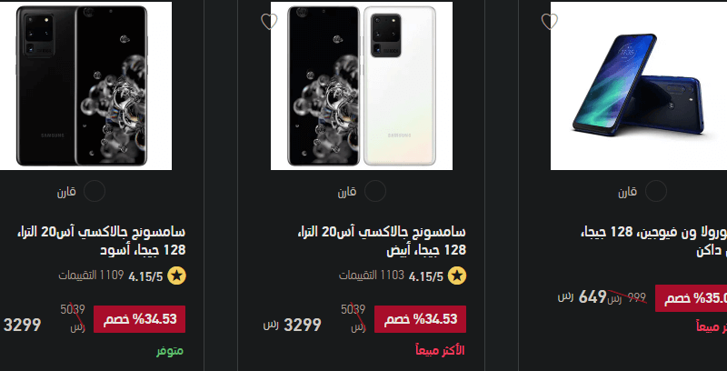This screenshot has height=371, width=727.
Task: Open Motorola One Fusion product image
Action: coord(639,85)
